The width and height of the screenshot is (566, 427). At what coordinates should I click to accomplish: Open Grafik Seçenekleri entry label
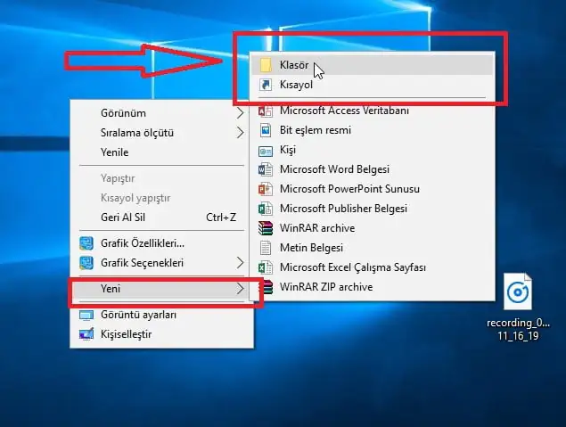143,263
